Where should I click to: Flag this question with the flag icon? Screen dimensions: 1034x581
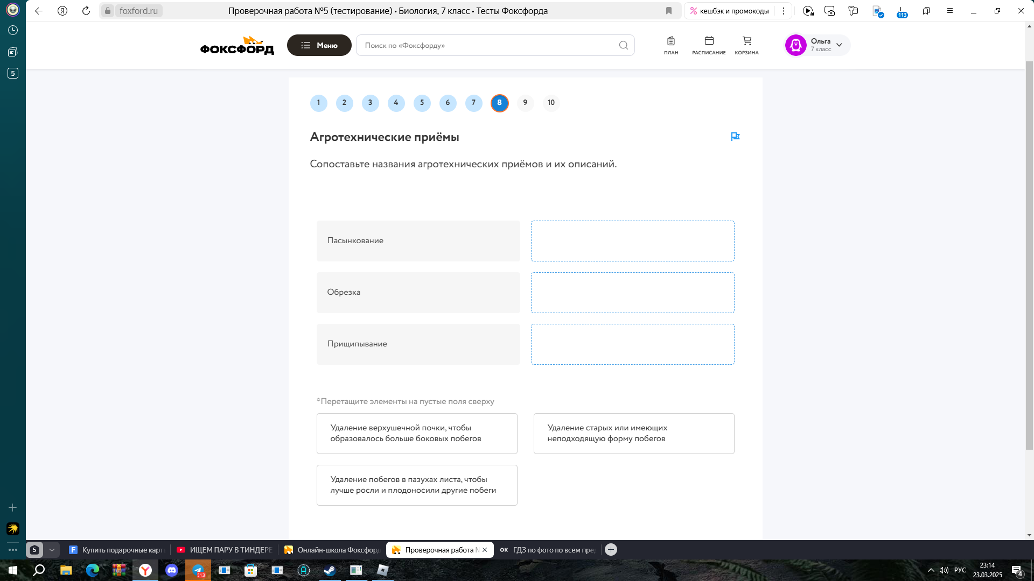coord(735,137)
